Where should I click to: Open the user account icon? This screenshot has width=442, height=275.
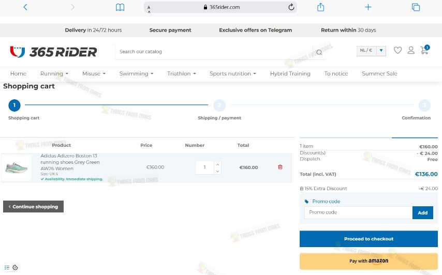click(411, 50)
